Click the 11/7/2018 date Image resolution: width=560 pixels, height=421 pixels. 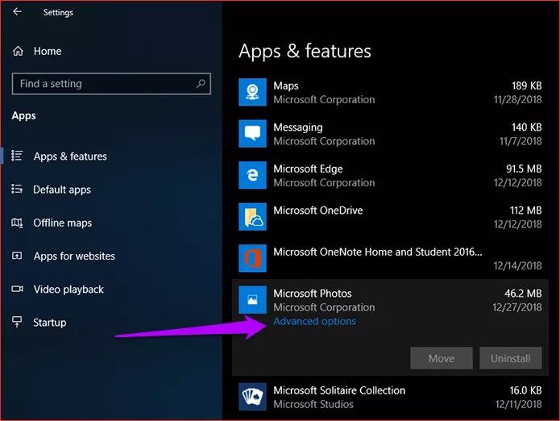coord(521,141)
